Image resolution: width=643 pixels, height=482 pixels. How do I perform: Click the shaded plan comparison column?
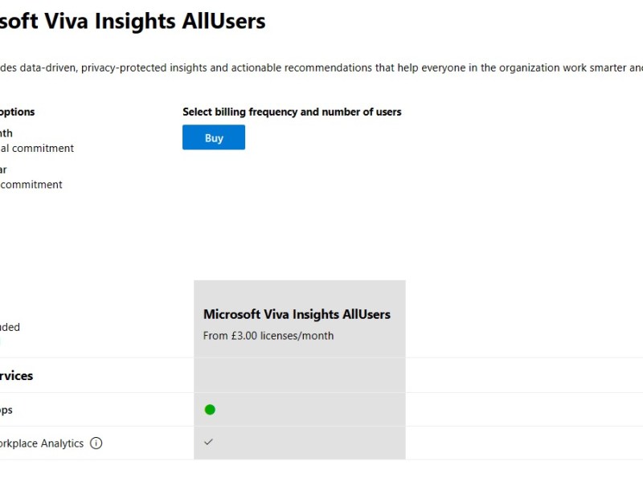point(299,370)
